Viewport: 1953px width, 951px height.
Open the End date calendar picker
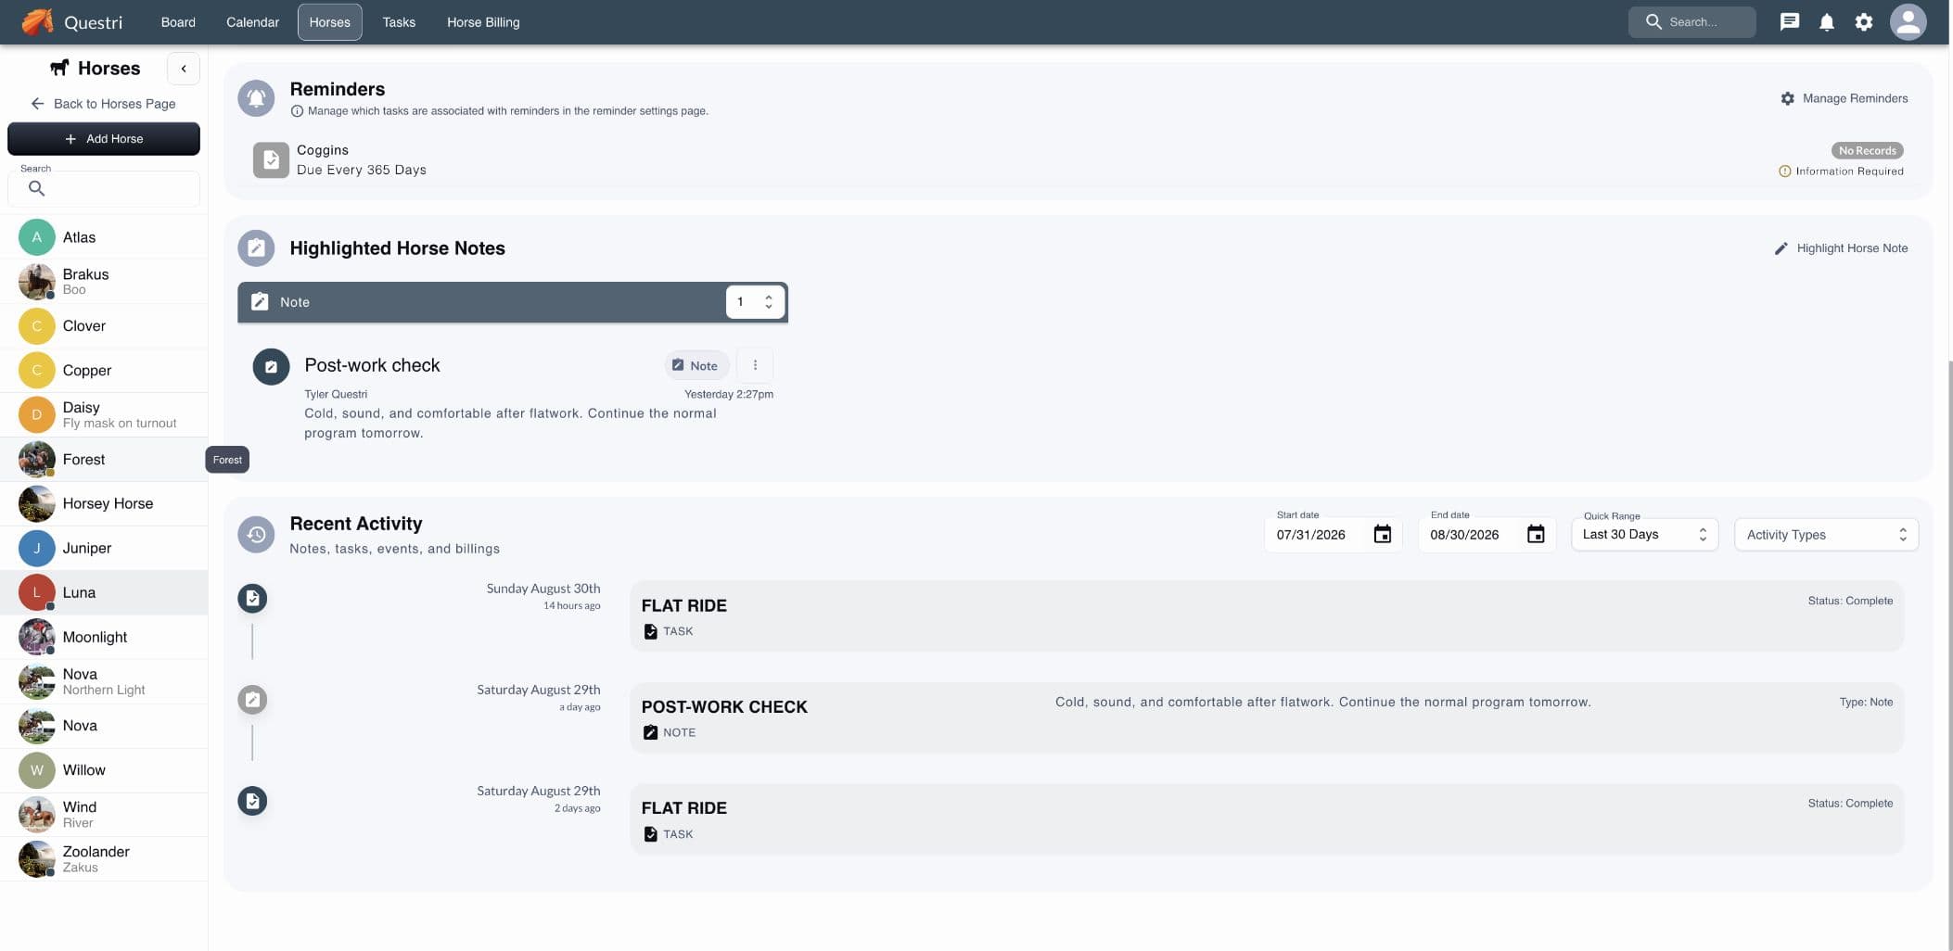click(1536, 535)
